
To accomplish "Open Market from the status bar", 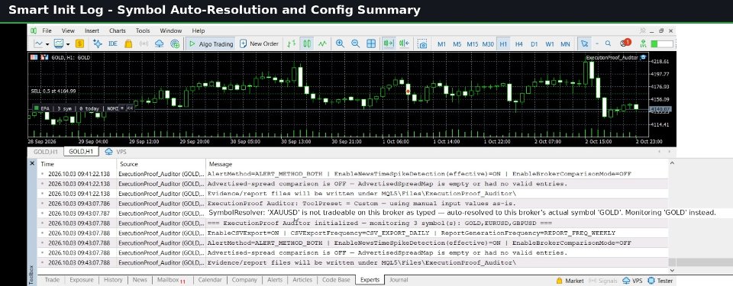I will pos(570,281).
